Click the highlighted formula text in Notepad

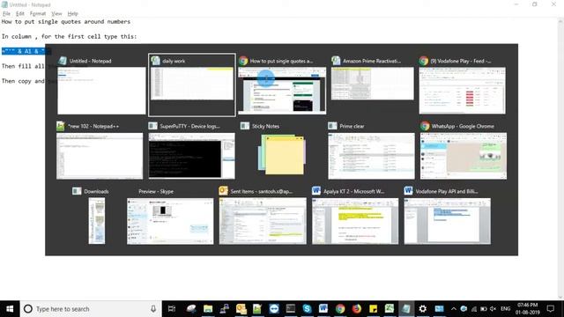[23, 51]
